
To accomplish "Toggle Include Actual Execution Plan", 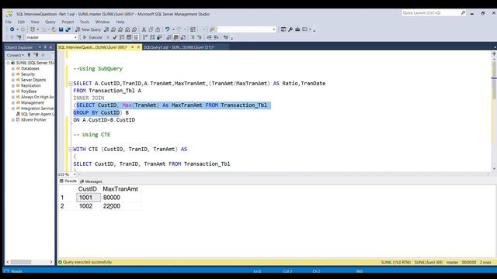I will tap(145, 37).
